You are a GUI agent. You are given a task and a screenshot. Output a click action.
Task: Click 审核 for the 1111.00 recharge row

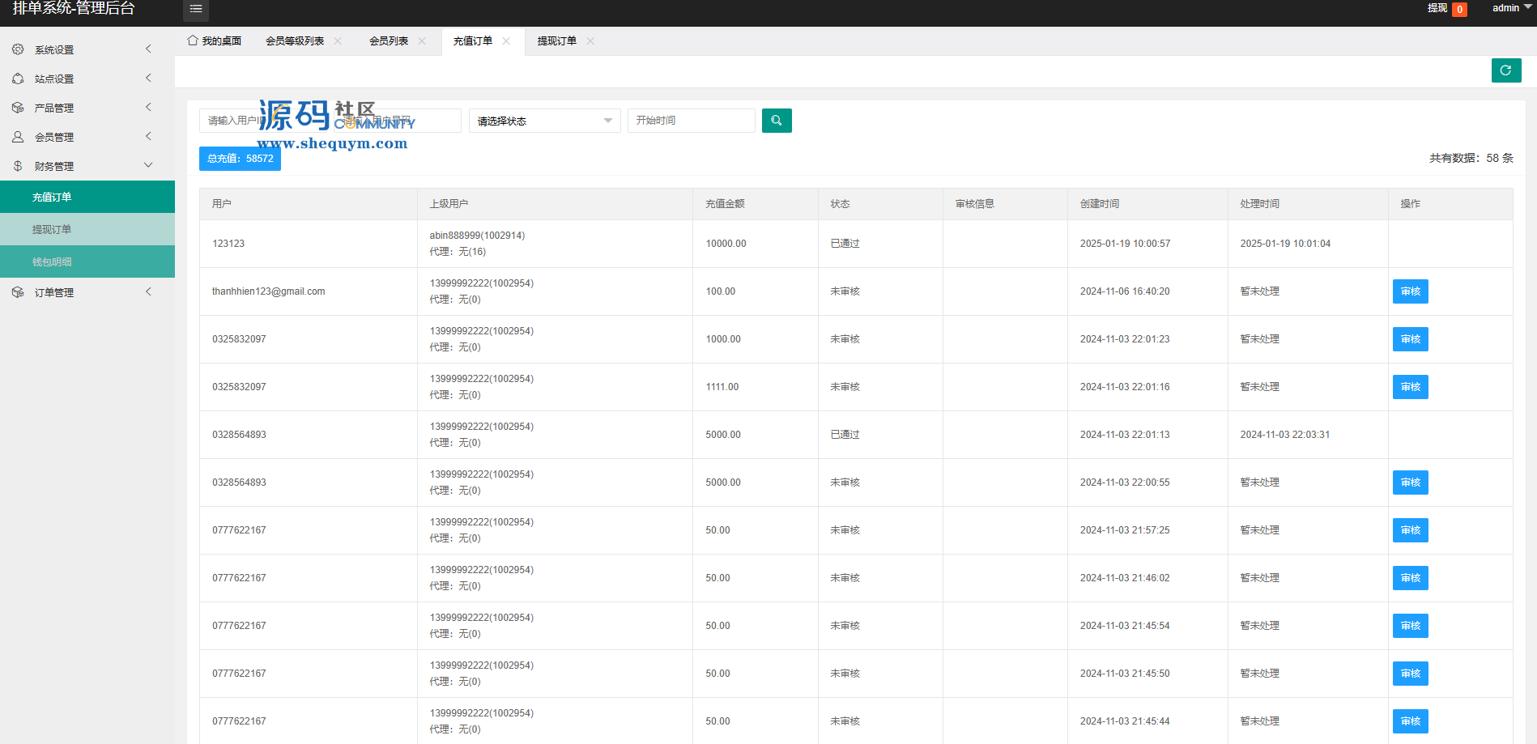1411,387
